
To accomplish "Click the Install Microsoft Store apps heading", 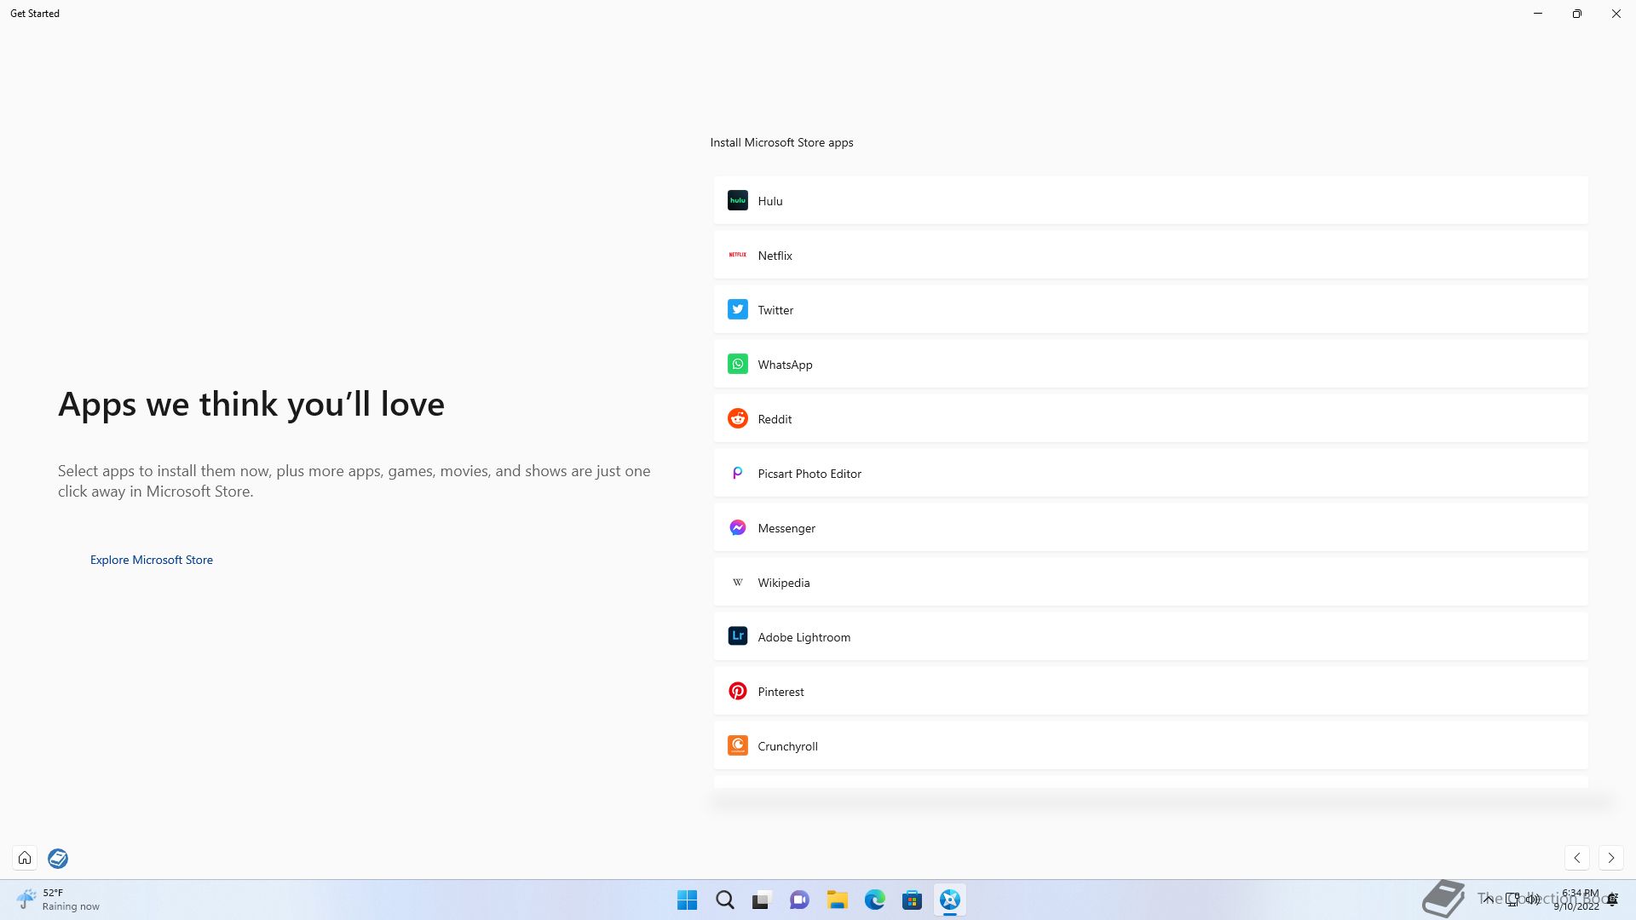I will pos(781,142).
